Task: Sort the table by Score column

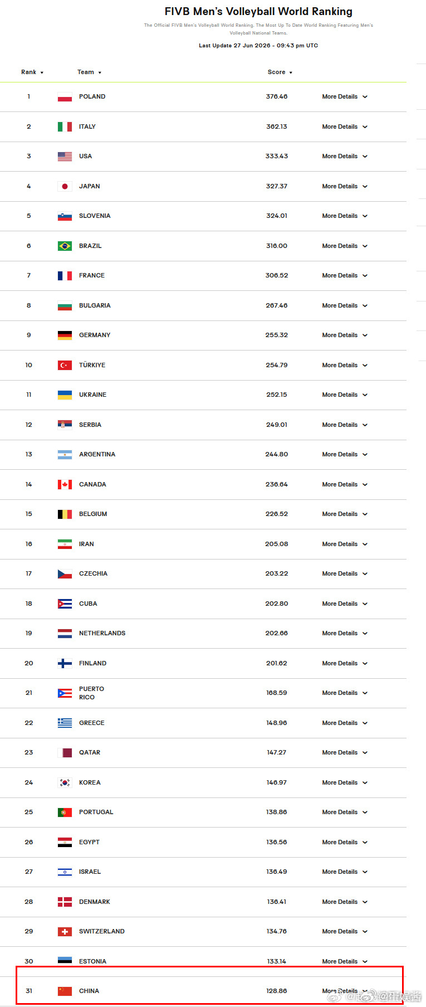Action: point(280,72)
